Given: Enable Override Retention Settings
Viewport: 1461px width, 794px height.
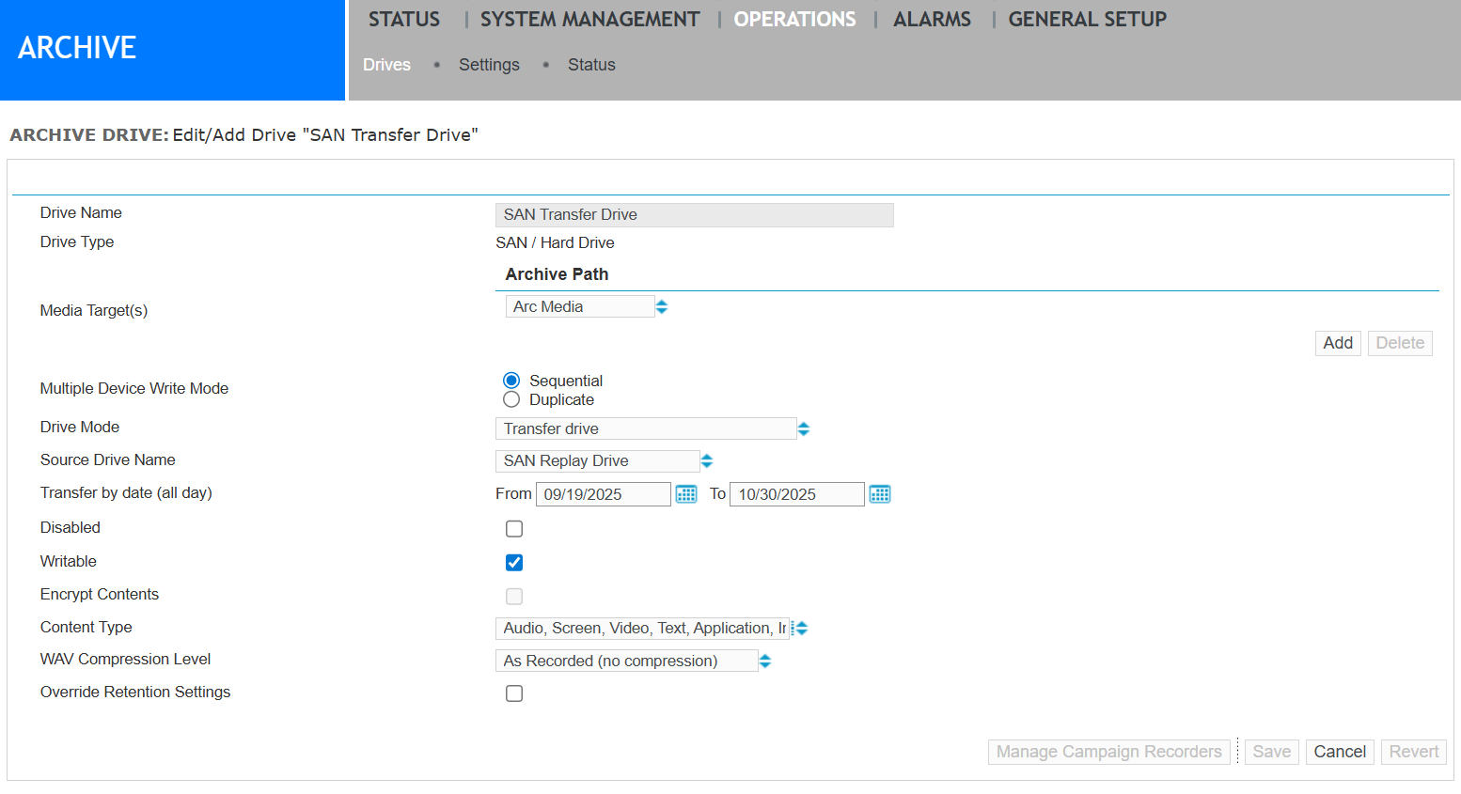Looking at the screenshot, I should tap(513, 693).
